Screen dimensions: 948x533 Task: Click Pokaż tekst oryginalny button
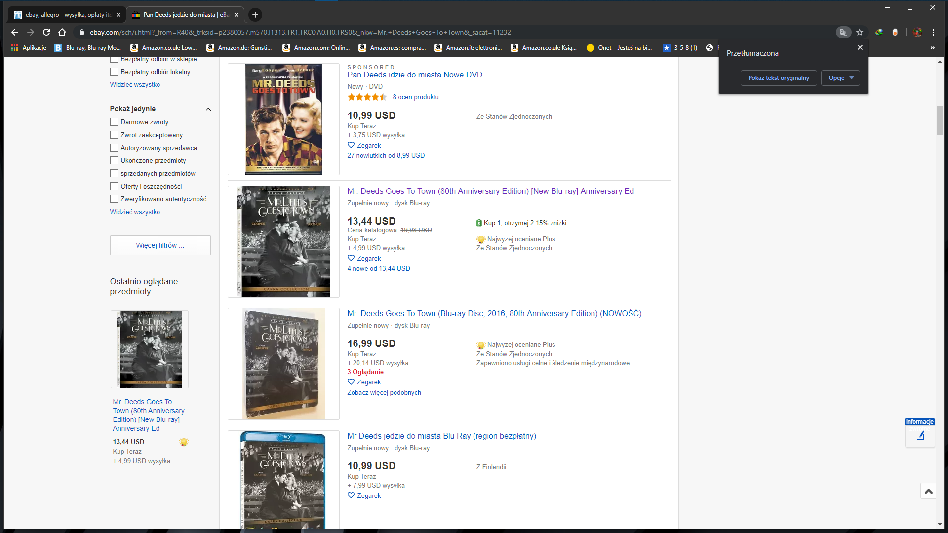coord(778,78)
